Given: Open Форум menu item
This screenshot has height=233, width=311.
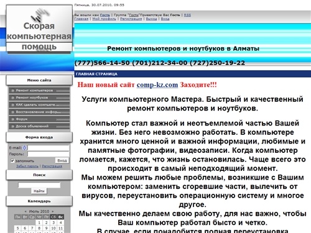Looking at the screenshot, I should click(39, 119).
